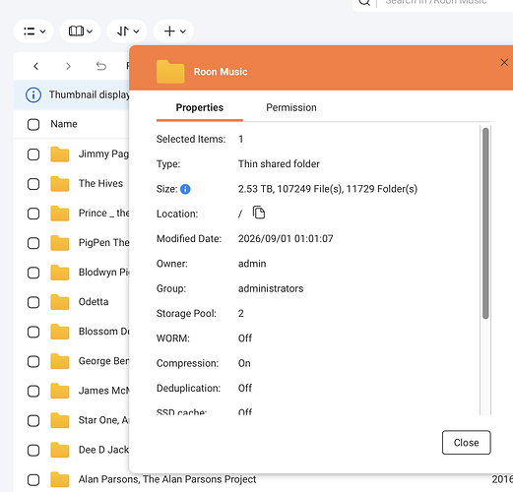Check the James Mc folder checkbox
This screenshot has width=513, height=492.
(x=33, y=391)
